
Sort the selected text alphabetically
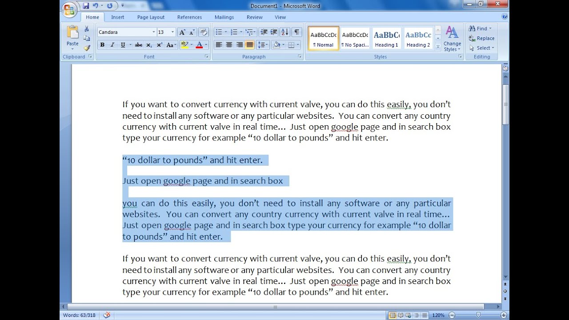click(285, 32)
